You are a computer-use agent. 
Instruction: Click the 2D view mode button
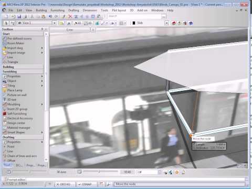point(88,23)
